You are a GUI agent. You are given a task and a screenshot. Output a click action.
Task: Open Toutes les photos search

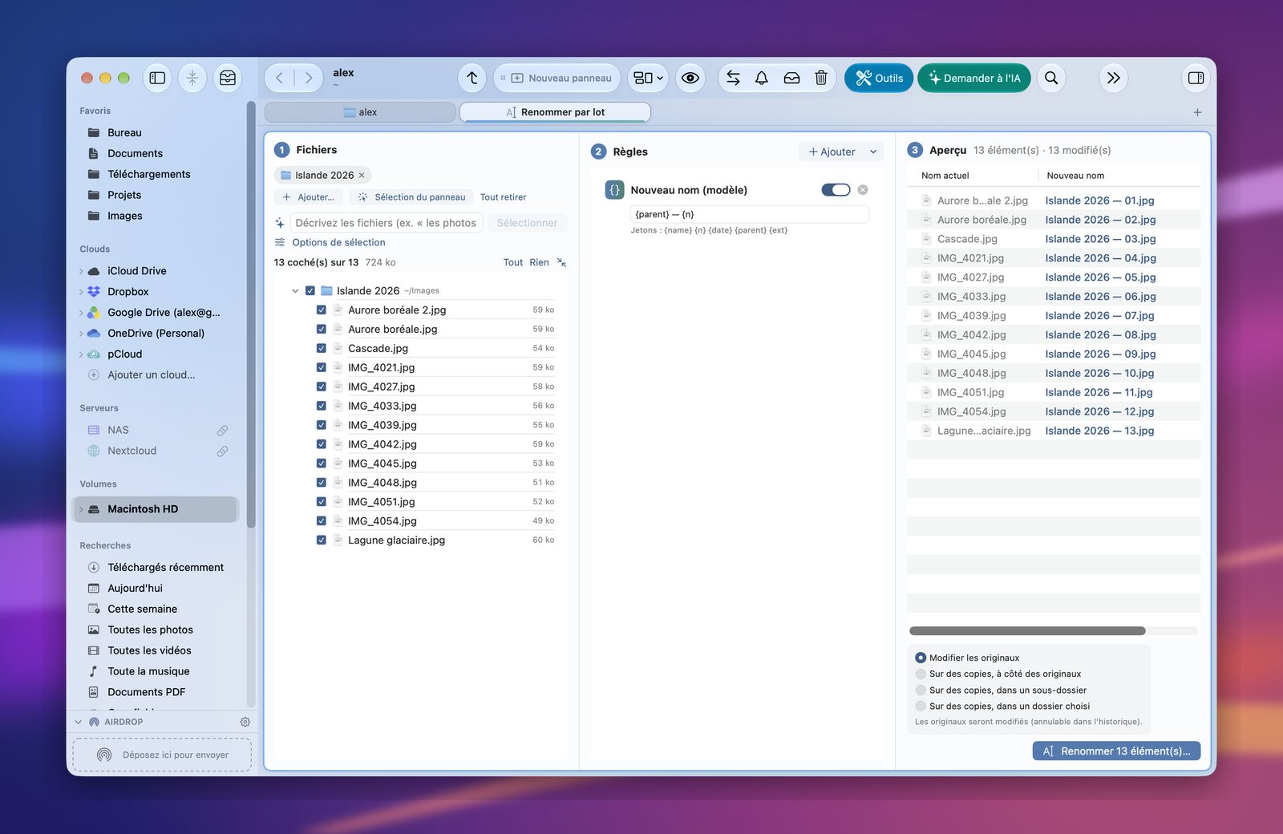click(150, 630)
